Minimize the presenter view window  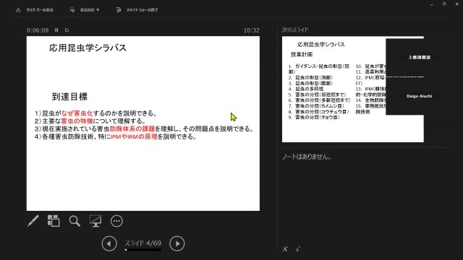[431, 4]
